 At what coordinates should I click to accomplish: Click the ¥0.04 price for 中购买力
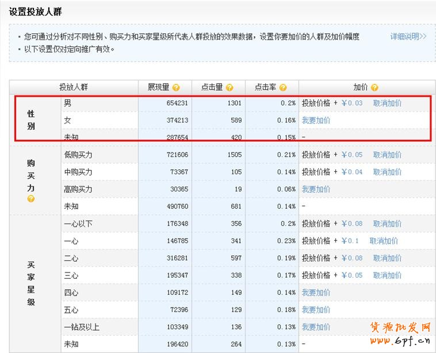pos(352,172)
